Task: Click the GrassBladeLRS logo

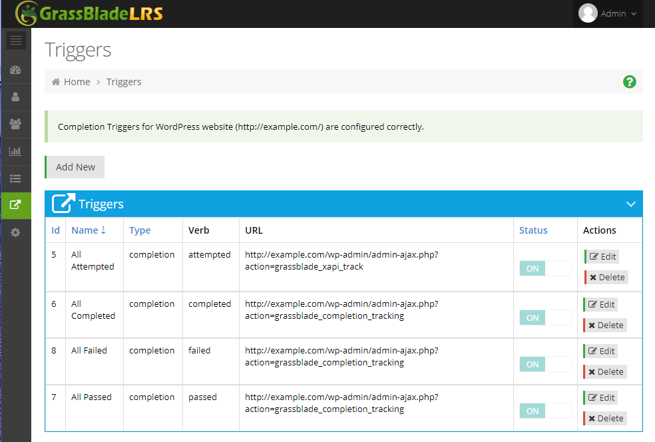Action: point(89,13)
